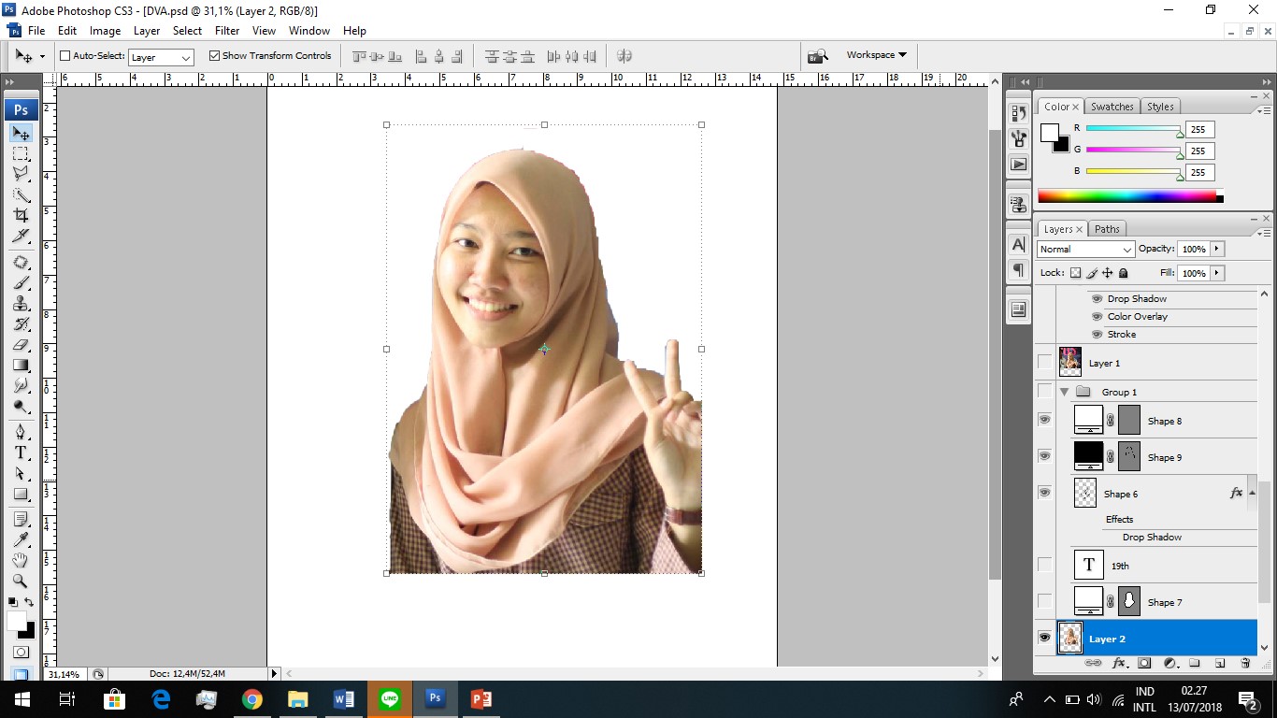Select the History Brush tool

[x=21, y=323]
